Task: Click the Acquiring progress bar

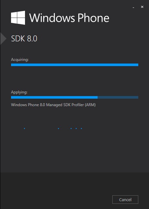Action: point(75,65)
